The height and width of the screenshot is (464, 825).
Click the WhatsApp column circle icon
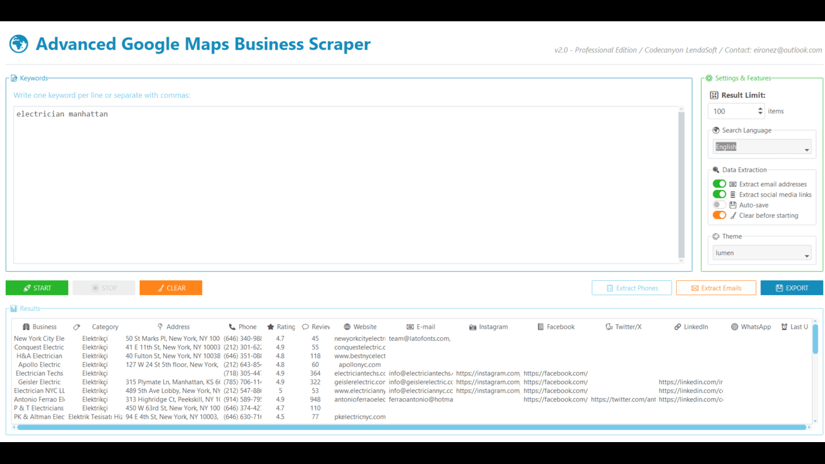click(735, 327)
